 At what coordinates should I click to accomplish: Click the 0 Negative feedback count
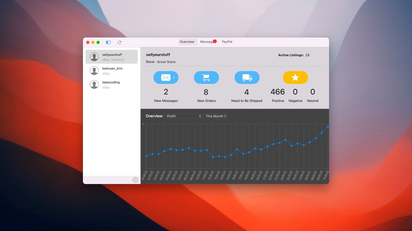point(295,92)
